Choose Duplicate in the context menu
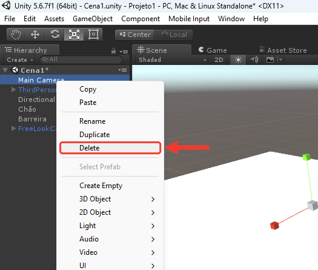318x270 pixels. tap(110, 135)
